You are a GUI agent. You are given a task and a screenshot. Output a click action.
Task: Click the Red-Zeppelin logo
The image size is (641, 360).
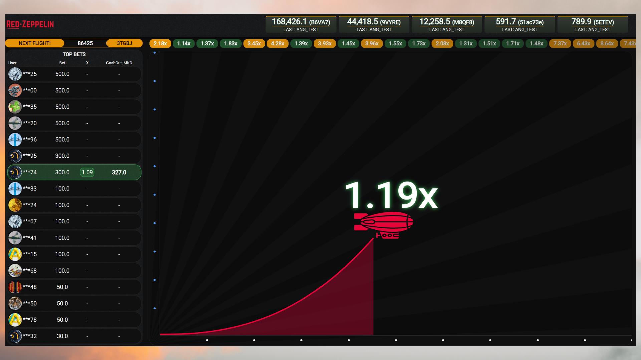[x=30, y=24]
